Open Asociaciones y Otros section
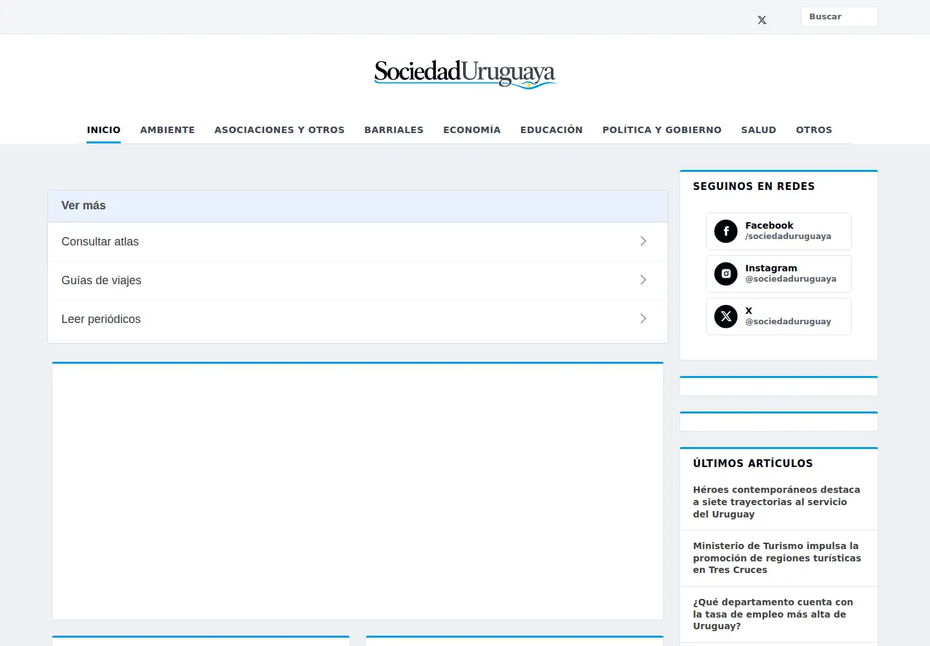 coord(280,130)
